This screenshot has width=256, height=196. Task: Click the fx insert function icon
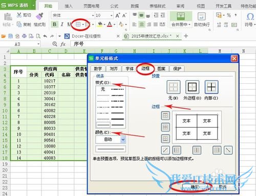tap(63, 44)
